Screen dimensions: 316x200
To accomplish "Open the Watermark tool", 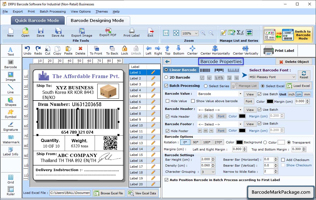I will pyautogui.click(x=11, y=139).
